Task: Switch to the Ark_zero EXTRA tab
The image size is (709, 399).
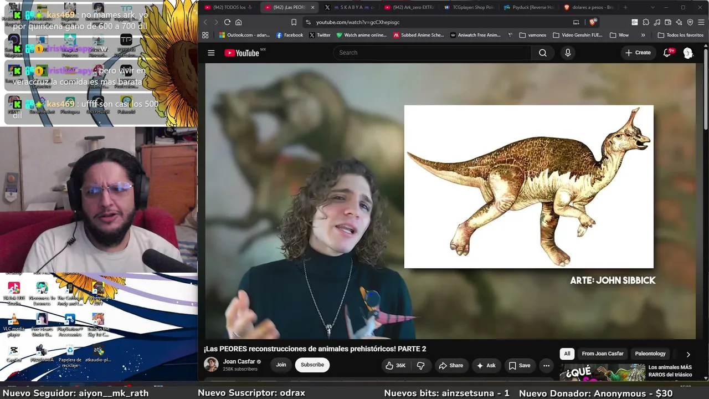Action: [x=409, y=7]
